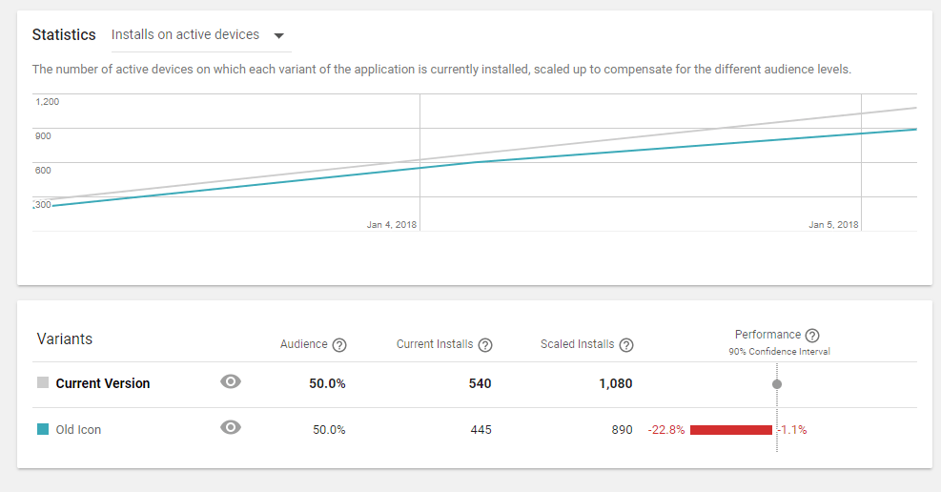The width and height of the screenshot is (941, 492).
Task: Click the Current Installs column header
Action: (x=435, y=344)
